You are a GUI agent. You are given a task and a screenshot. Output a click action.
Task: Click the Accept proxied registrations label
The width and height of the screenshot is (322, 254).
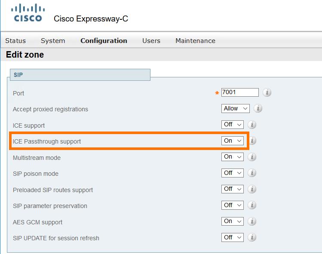pos(50,109)
